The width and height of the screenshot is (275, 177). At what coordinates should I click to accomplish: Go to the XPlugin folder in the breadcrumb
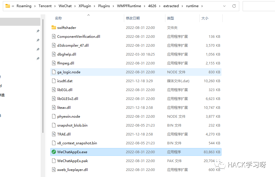coord(85,6)
